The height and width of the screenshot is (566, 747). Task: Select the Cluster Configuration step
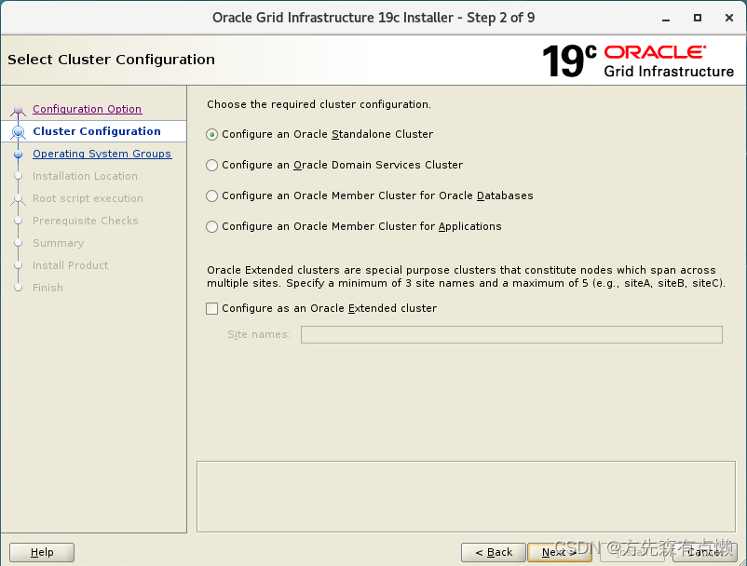point(97,131)
